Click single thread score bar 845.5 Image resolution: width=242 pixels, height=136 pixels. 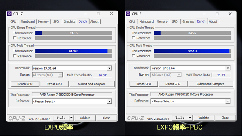point(192,33)
